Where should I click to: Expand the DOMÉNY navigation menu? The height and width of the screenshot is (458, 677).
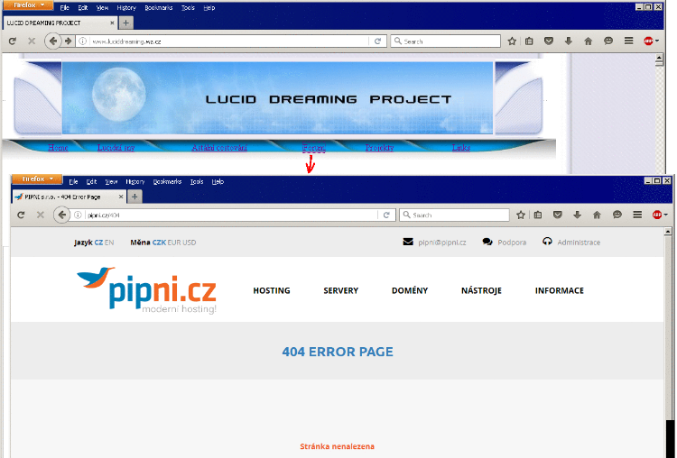(410, 291)
